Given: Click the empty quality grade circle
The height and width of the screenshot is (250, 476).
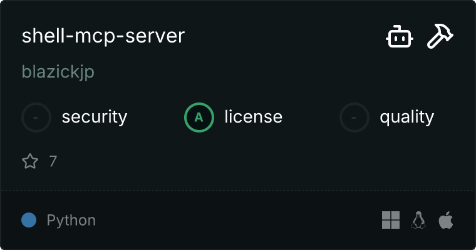Looking at the screenshot, I should coord(354,117).
